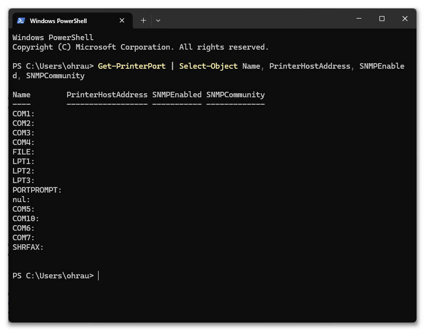Image resolution: width=425 pixels, height=331 pixels.
Task: Click the COM2: port entry
Action: click(x=24, y=123)
